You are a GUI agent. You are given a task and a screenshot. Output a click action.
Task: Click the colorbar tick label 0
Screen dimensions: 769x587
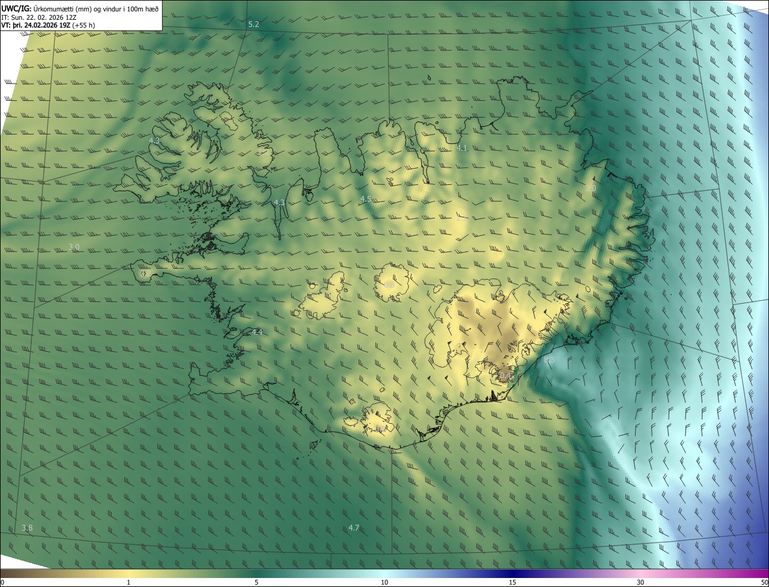pyautogui.click(x=2, y=582)
